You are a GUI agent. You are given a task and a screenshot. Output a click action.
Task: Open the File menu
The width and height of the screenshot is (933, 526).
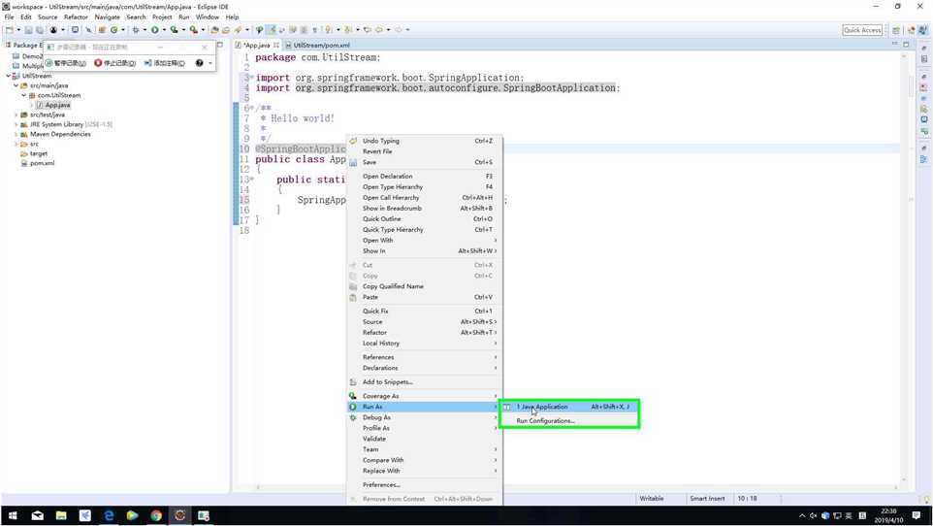point(9,17)
